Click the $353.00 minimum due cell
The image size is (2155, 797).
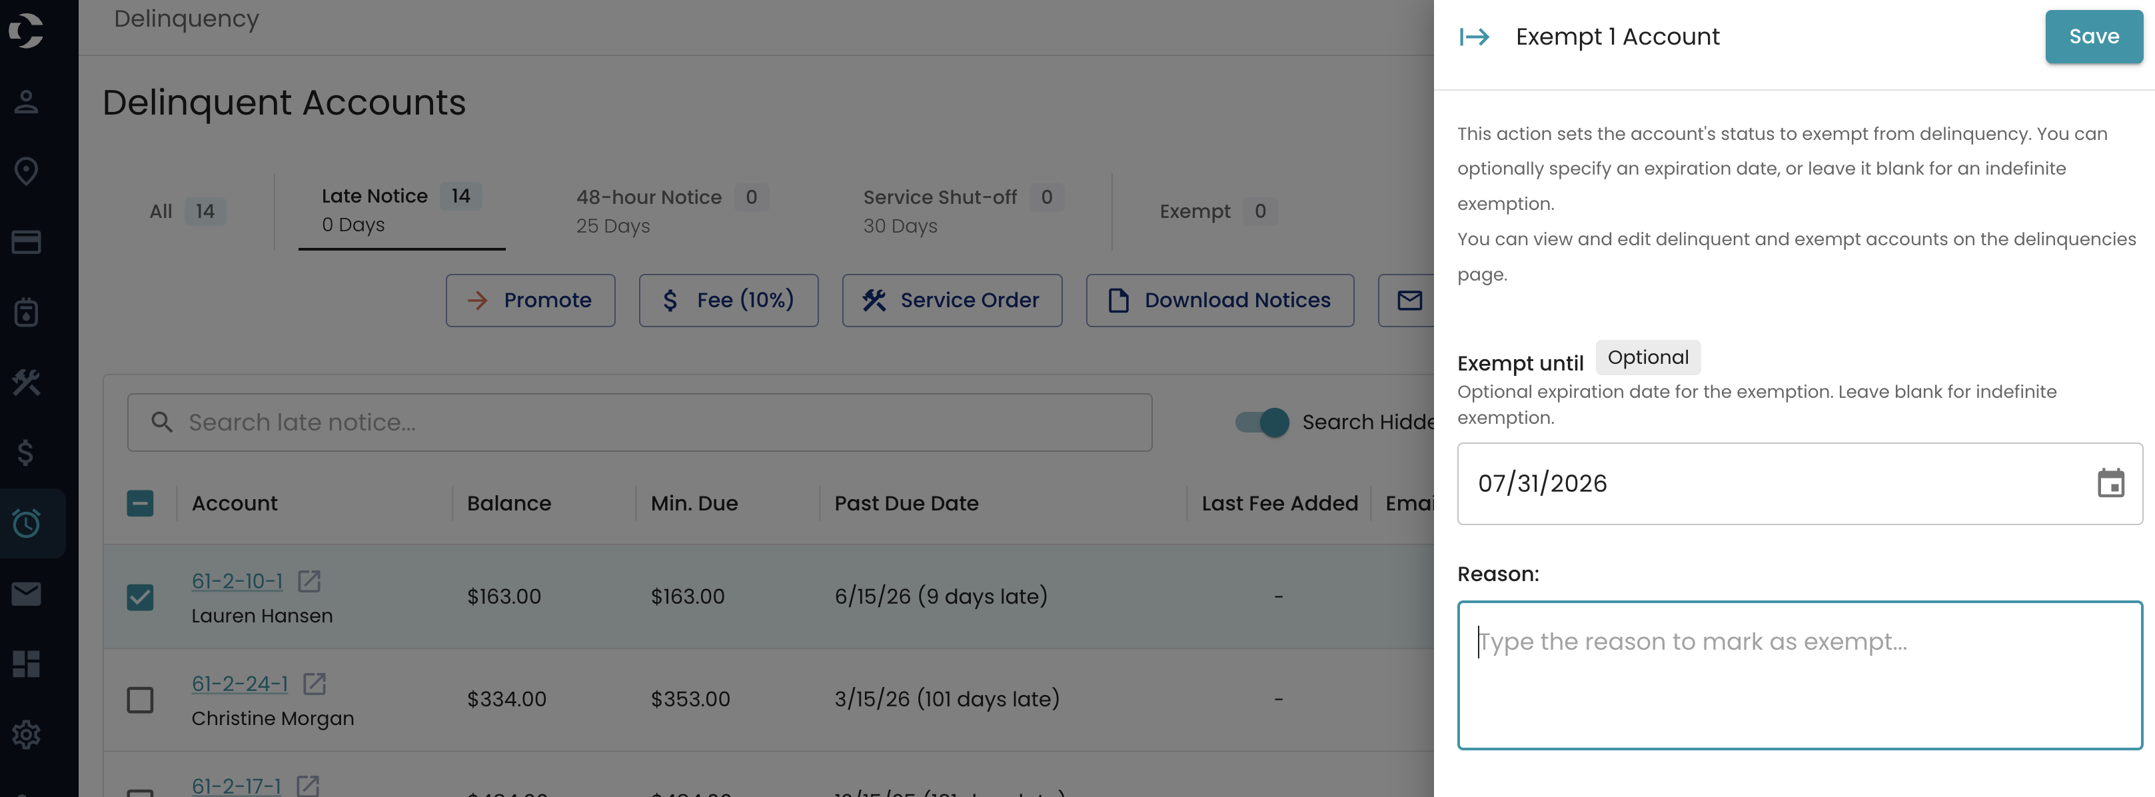(690, 699)
